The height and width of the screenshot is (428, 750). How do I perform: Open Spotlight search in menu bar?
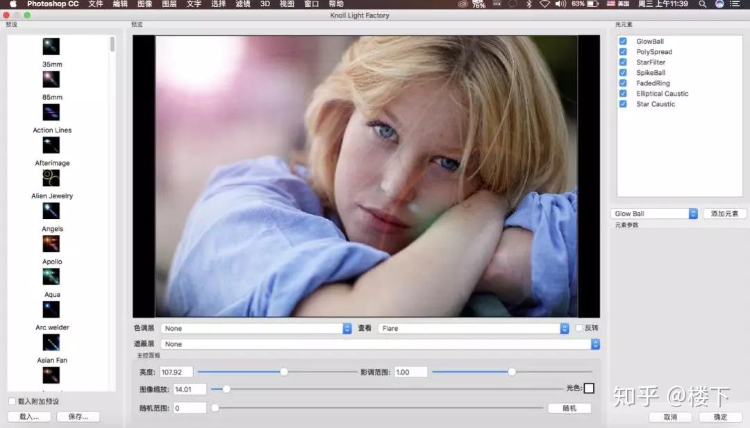click(x=702, y=4)
